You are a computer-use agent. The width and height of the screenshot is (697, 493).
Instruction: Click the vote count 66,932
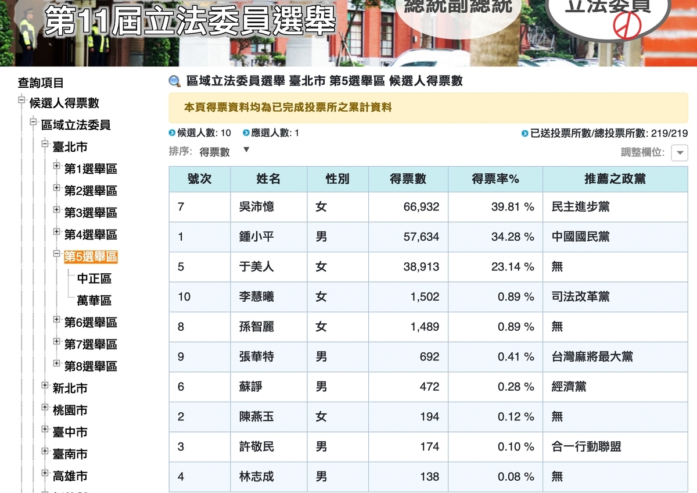coord(422,207)
